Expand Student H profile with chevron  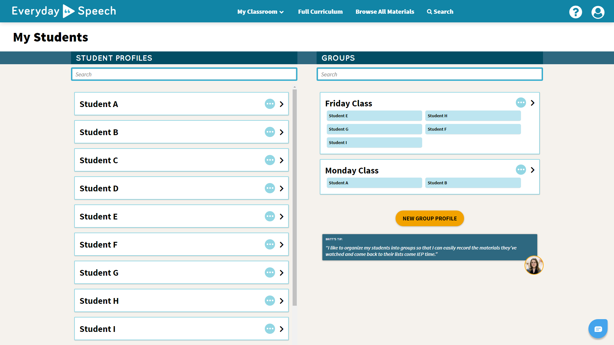[x=282, y=301]
